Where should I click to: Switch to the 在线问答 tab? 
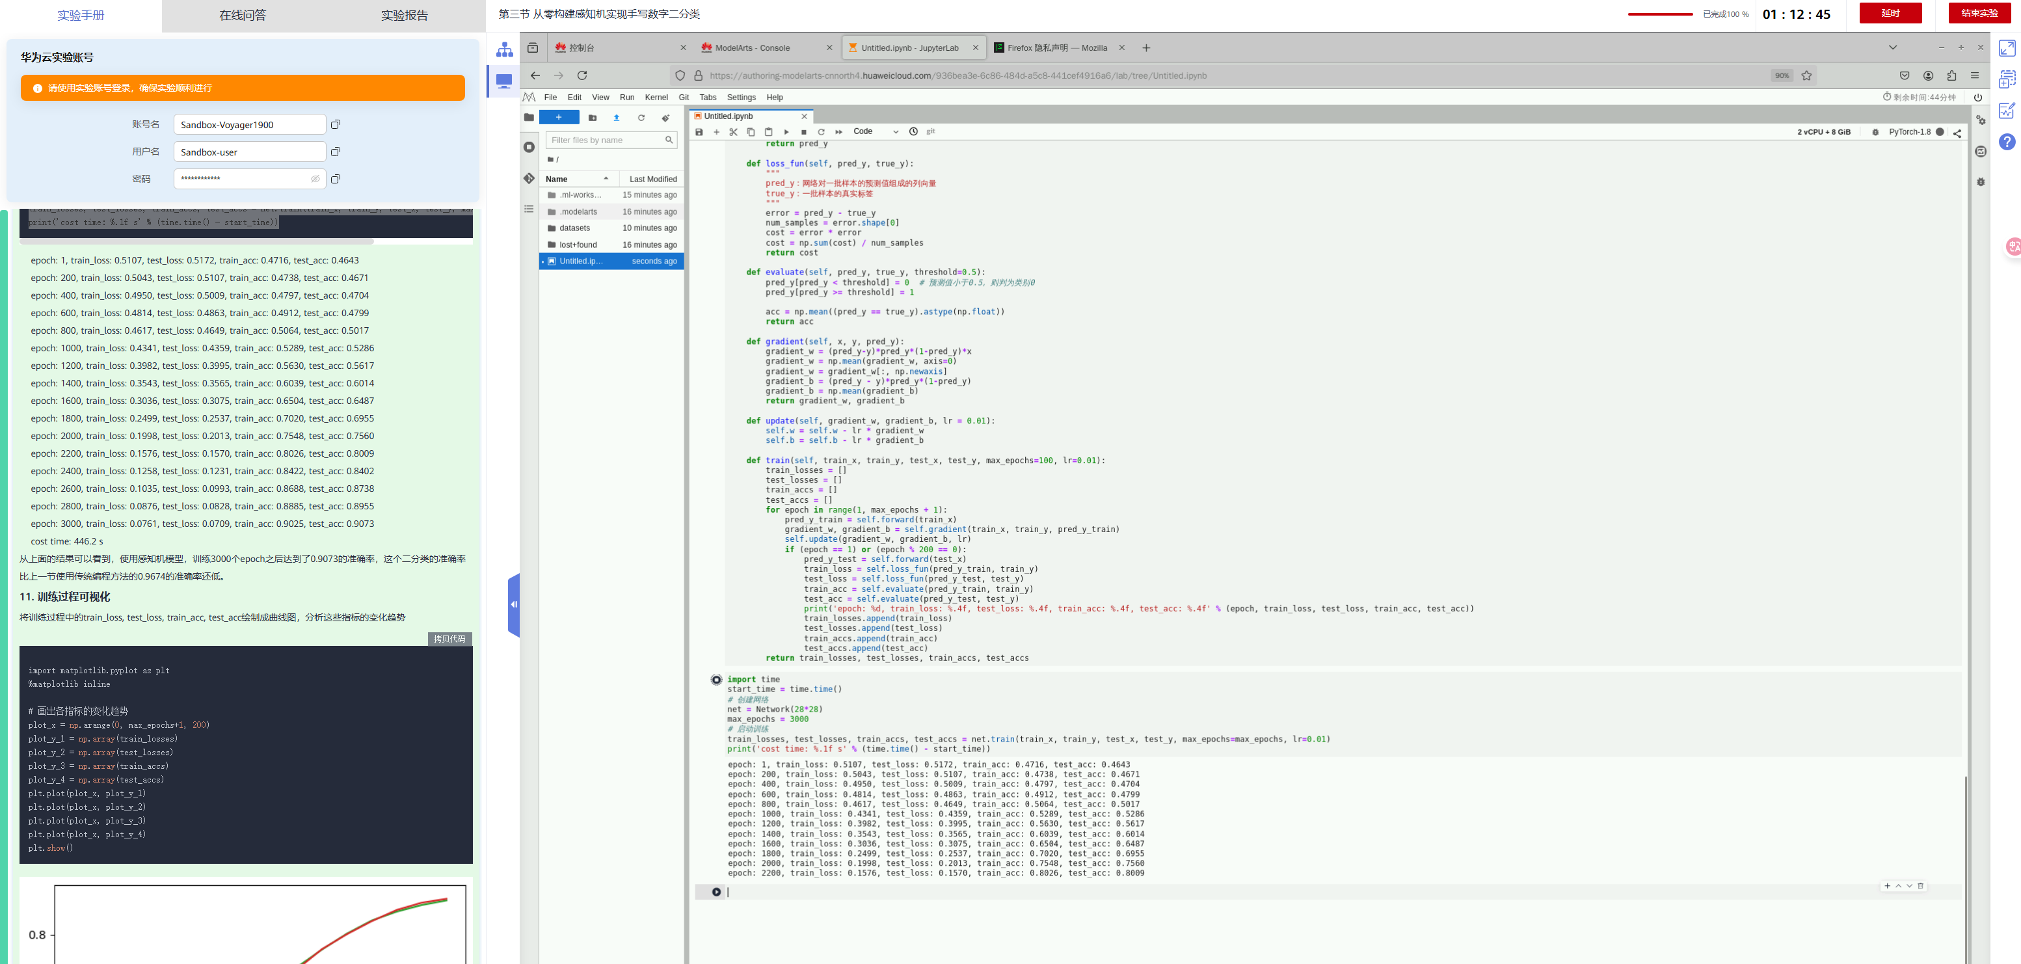coord(243,16)
